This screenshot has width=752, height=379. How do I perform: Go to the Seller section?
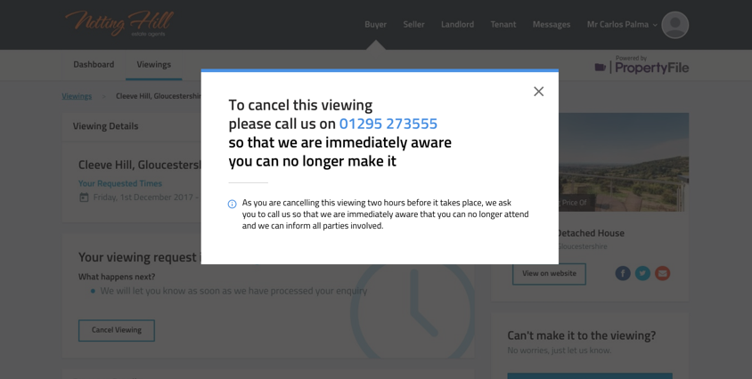point(413,25)
